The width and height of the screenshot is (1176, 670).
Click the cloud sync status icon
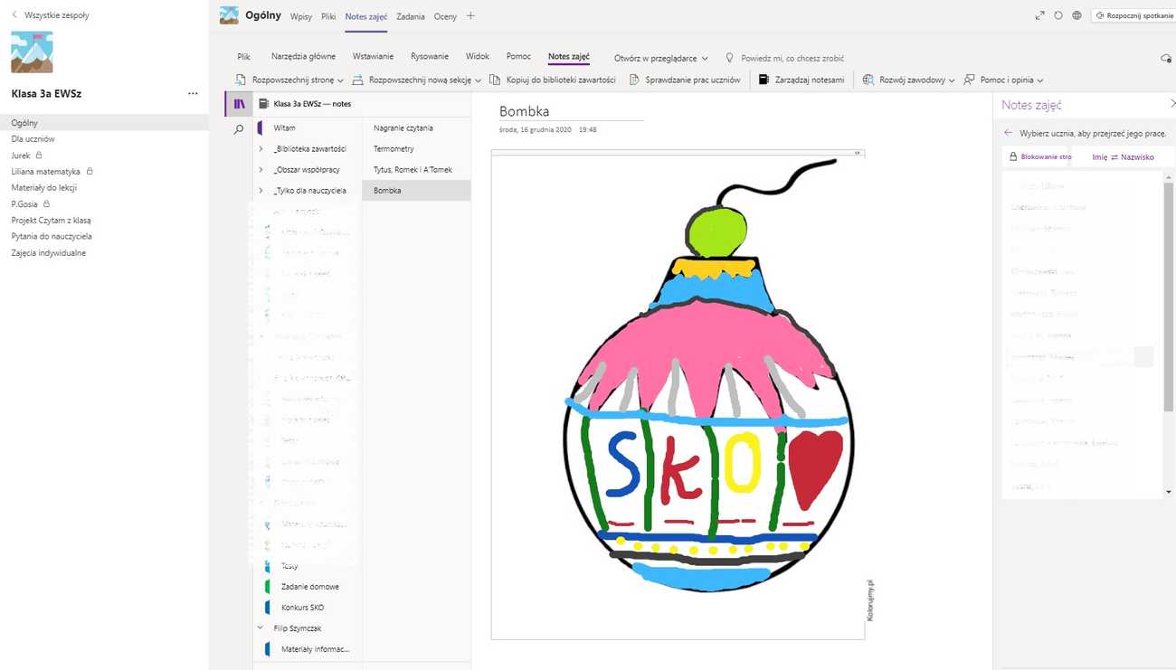[1166, 58]
